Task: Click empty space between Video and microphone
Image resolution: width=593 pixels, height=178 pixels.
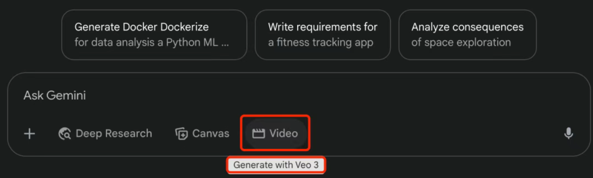Action: point(434,134)
